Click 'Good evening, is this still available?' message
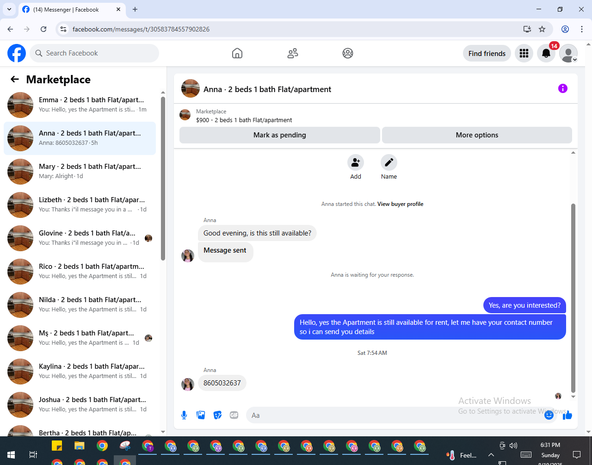The image size is (592, 465). (x=257, y=233)
